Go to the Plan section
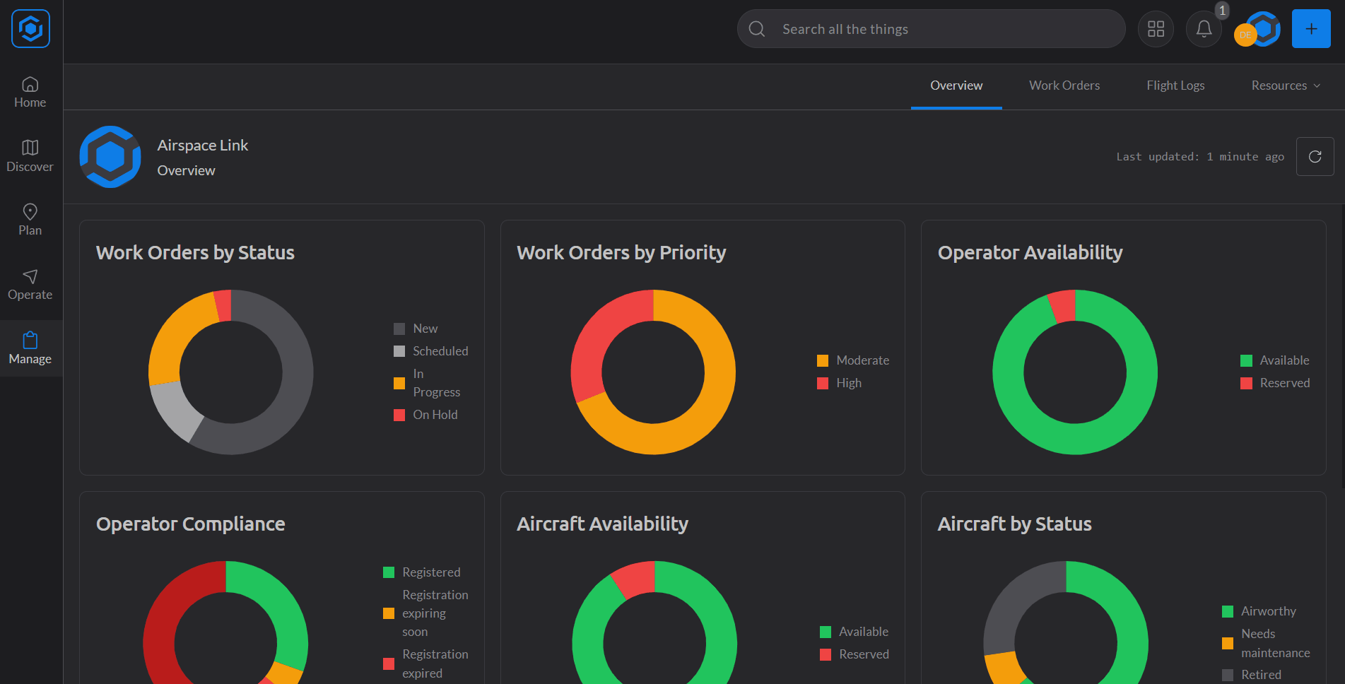Viewport: 1345px width, 684px height. [30, 220]
